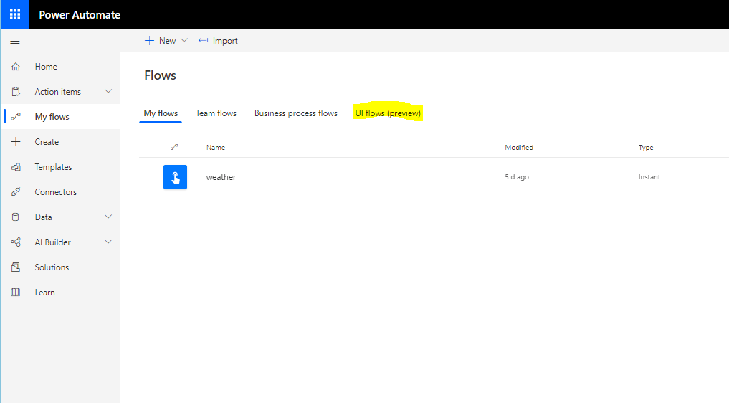Open Data in the sidebar
Viewport: 729px width, 403px height.
point(43,217)
